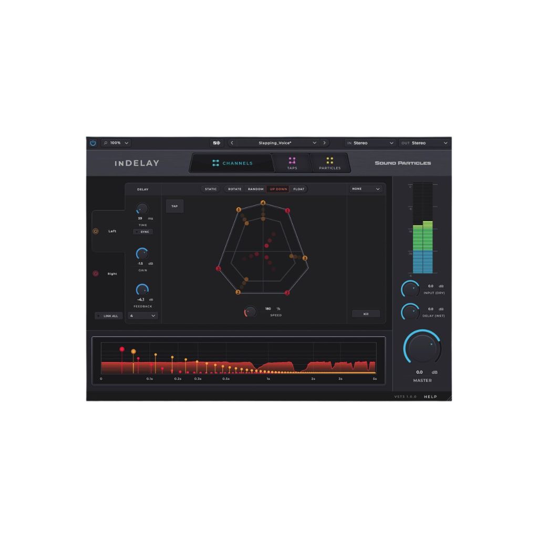Click the Channels tab icon
The width and height of the screenshot is (538, 538).
215,163
